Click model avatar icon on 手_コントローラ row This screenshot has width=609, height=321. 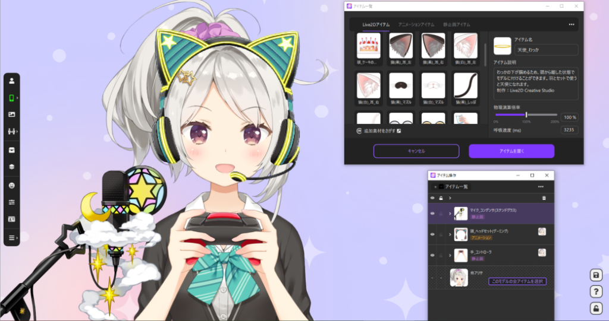point(542,253)
